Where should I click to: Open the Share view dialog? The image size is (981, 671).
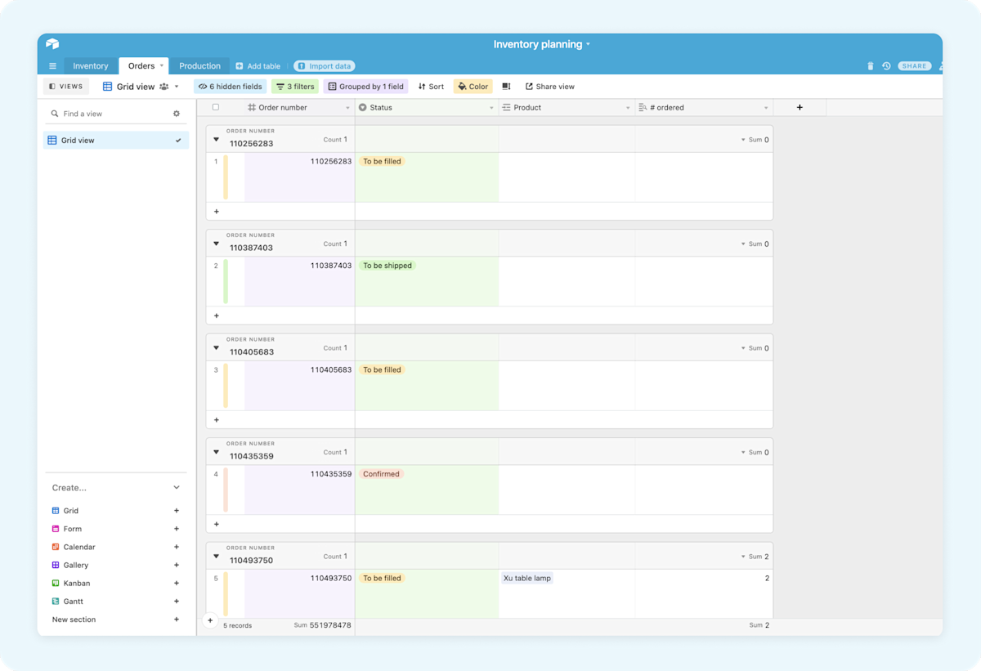pyautogui.click(x=549, y=86)
